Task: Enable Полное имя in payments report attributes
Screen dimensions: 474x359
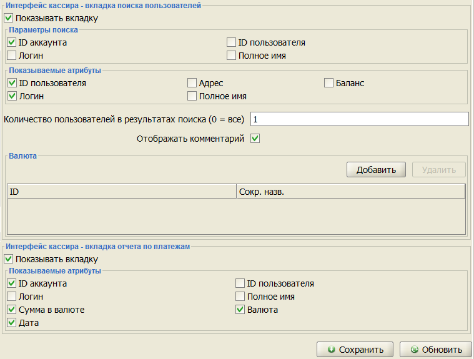Action: point(240,297)
